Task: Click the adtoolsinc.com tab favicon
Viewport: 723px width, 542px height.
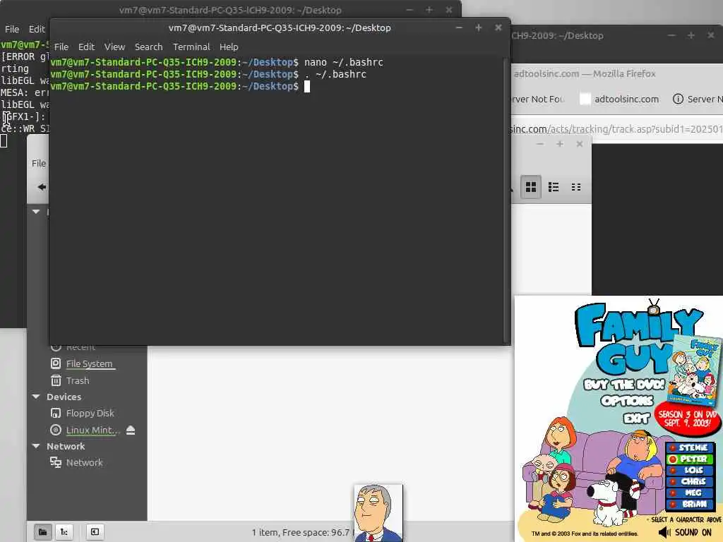Action: (x=585, y=99)
